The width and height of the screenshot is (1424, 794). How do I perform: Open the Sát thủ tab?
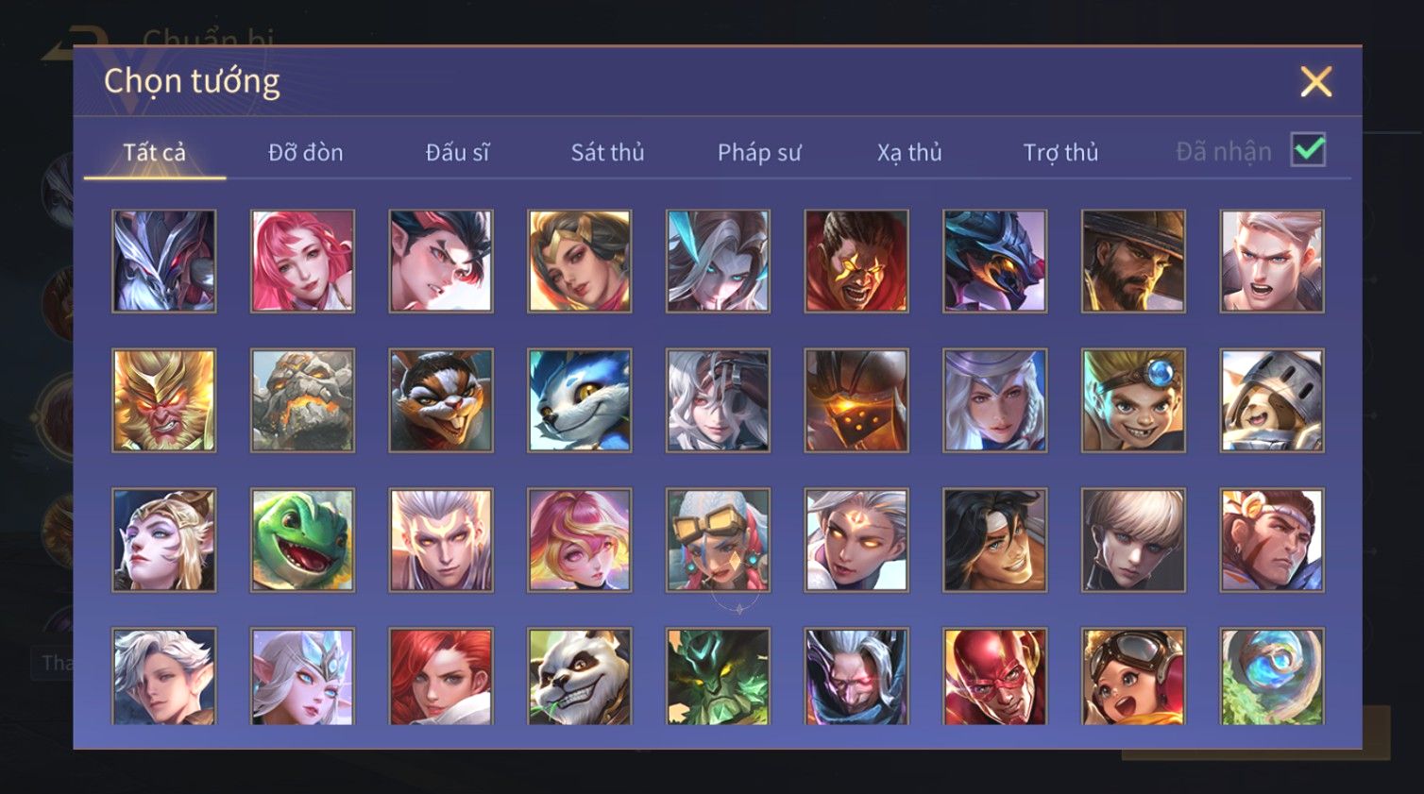(x=607, y=152)
